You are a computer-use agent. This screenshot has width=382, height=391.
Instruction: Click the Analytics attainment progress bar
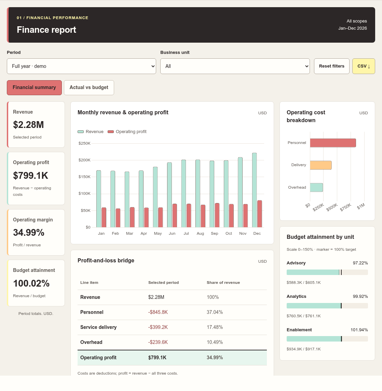(327, 306)
